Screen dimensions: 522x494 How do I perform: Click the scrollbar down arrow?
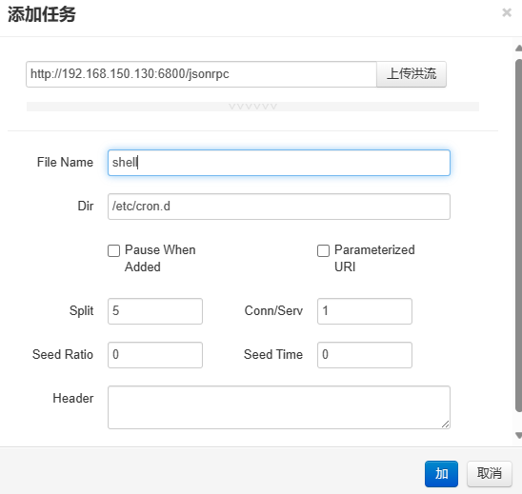click(x=519, y=435)
